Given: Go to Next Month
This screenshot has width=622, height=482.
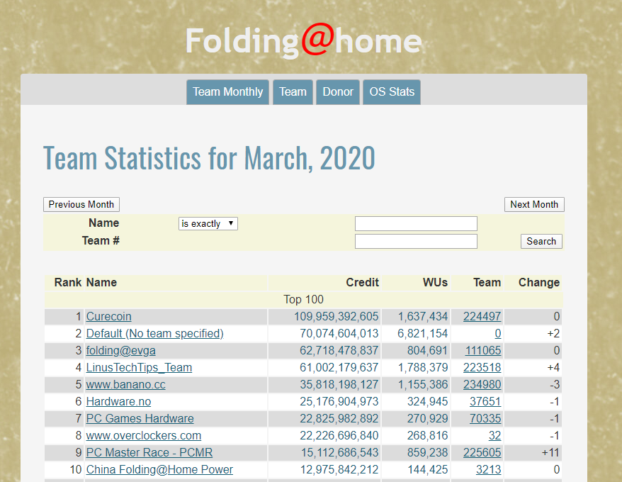Looking at the screenshot, I should pos(534,204).
